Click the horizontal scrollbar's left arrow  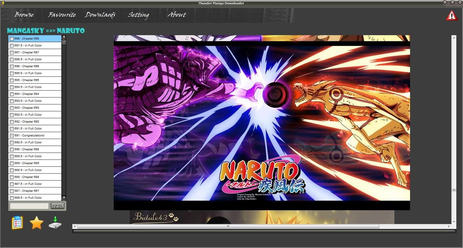75,227
